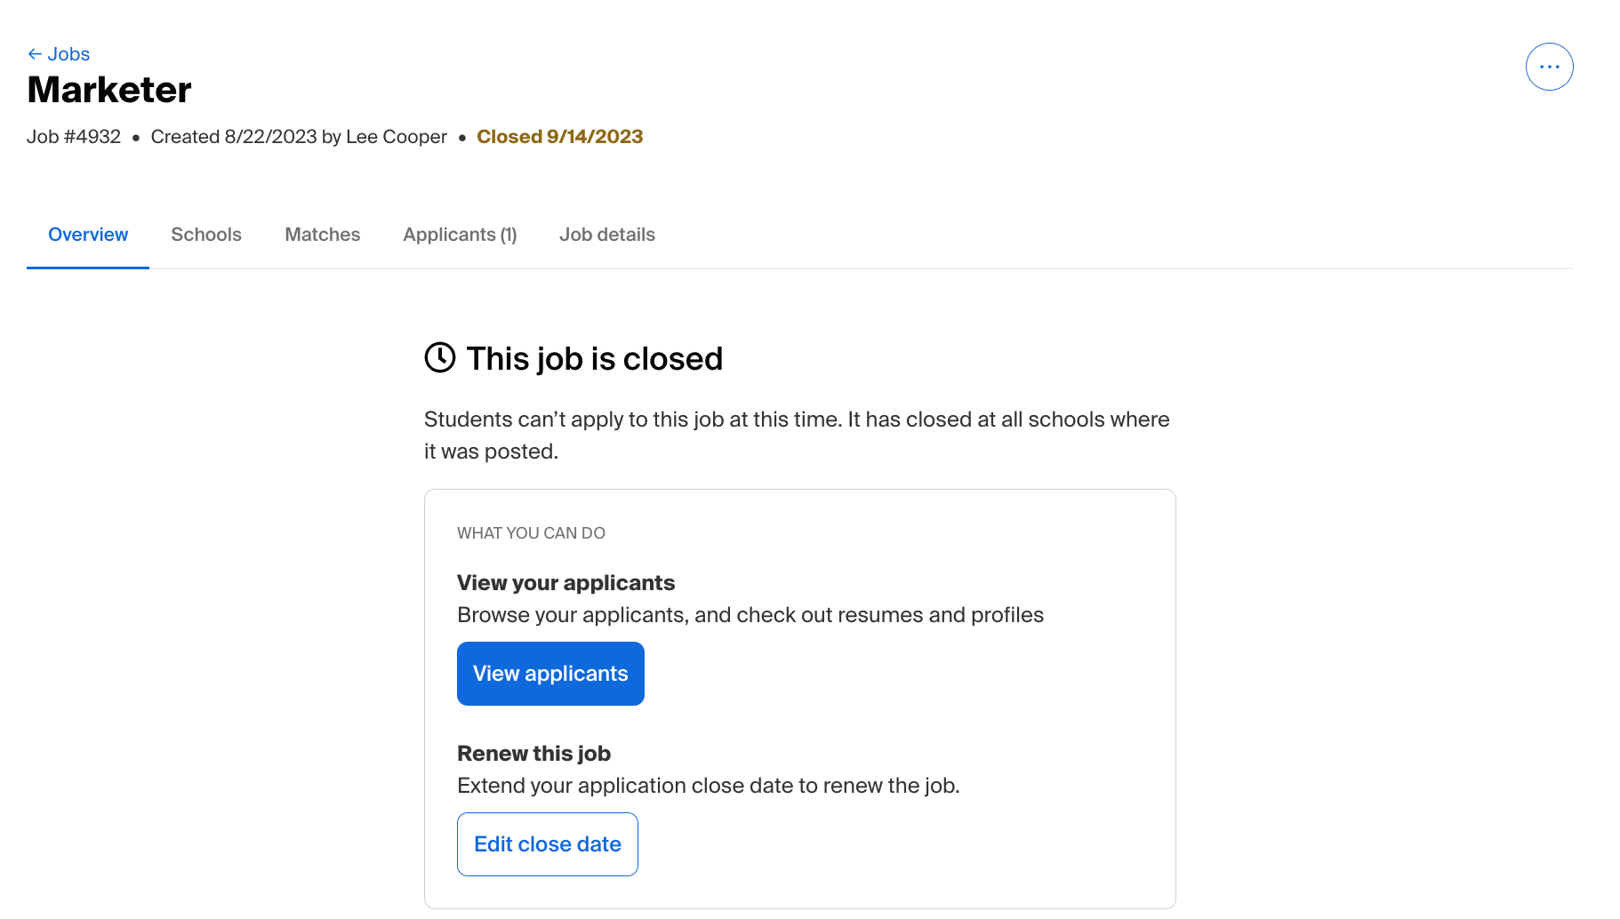
Task: Click Renew this job section heading
Action: (533, 753)
